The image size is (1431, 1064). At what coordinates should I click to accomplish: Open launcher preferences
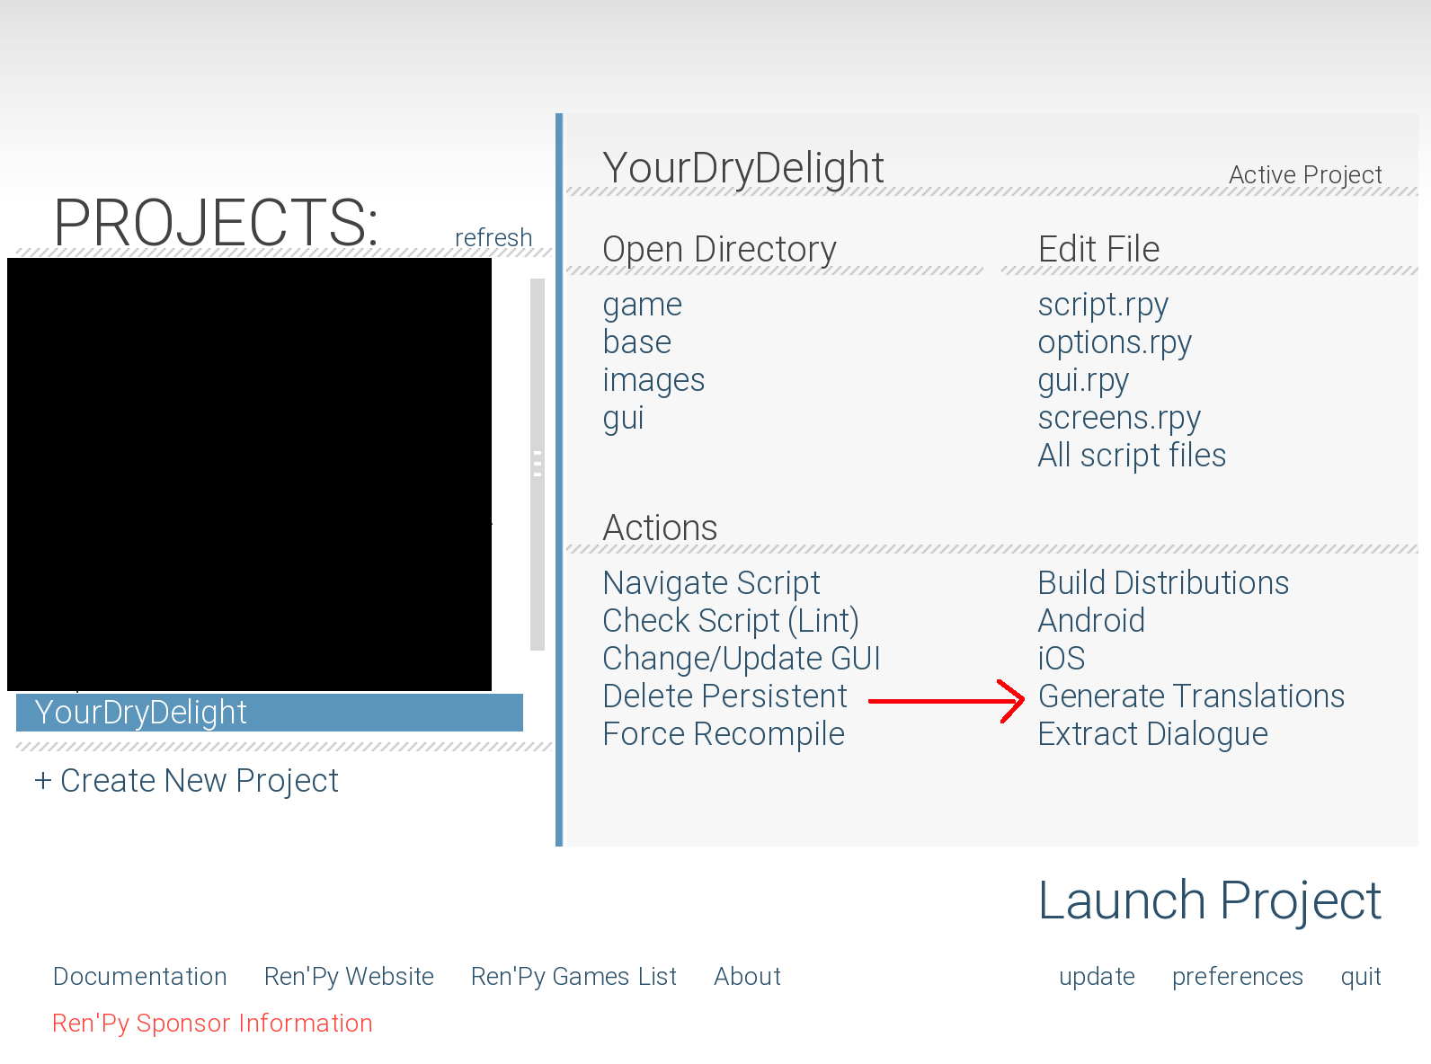click(1237, 977)
